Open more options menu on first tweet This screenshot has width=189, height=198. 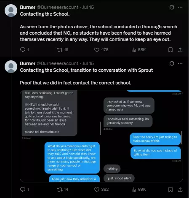[180, 7]
